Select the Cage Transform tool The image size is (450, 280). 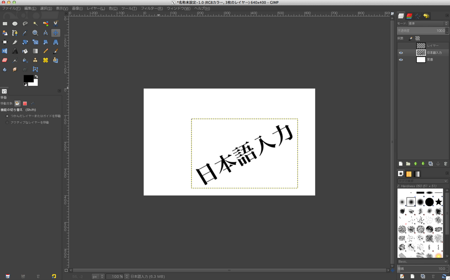pos(35,69)
